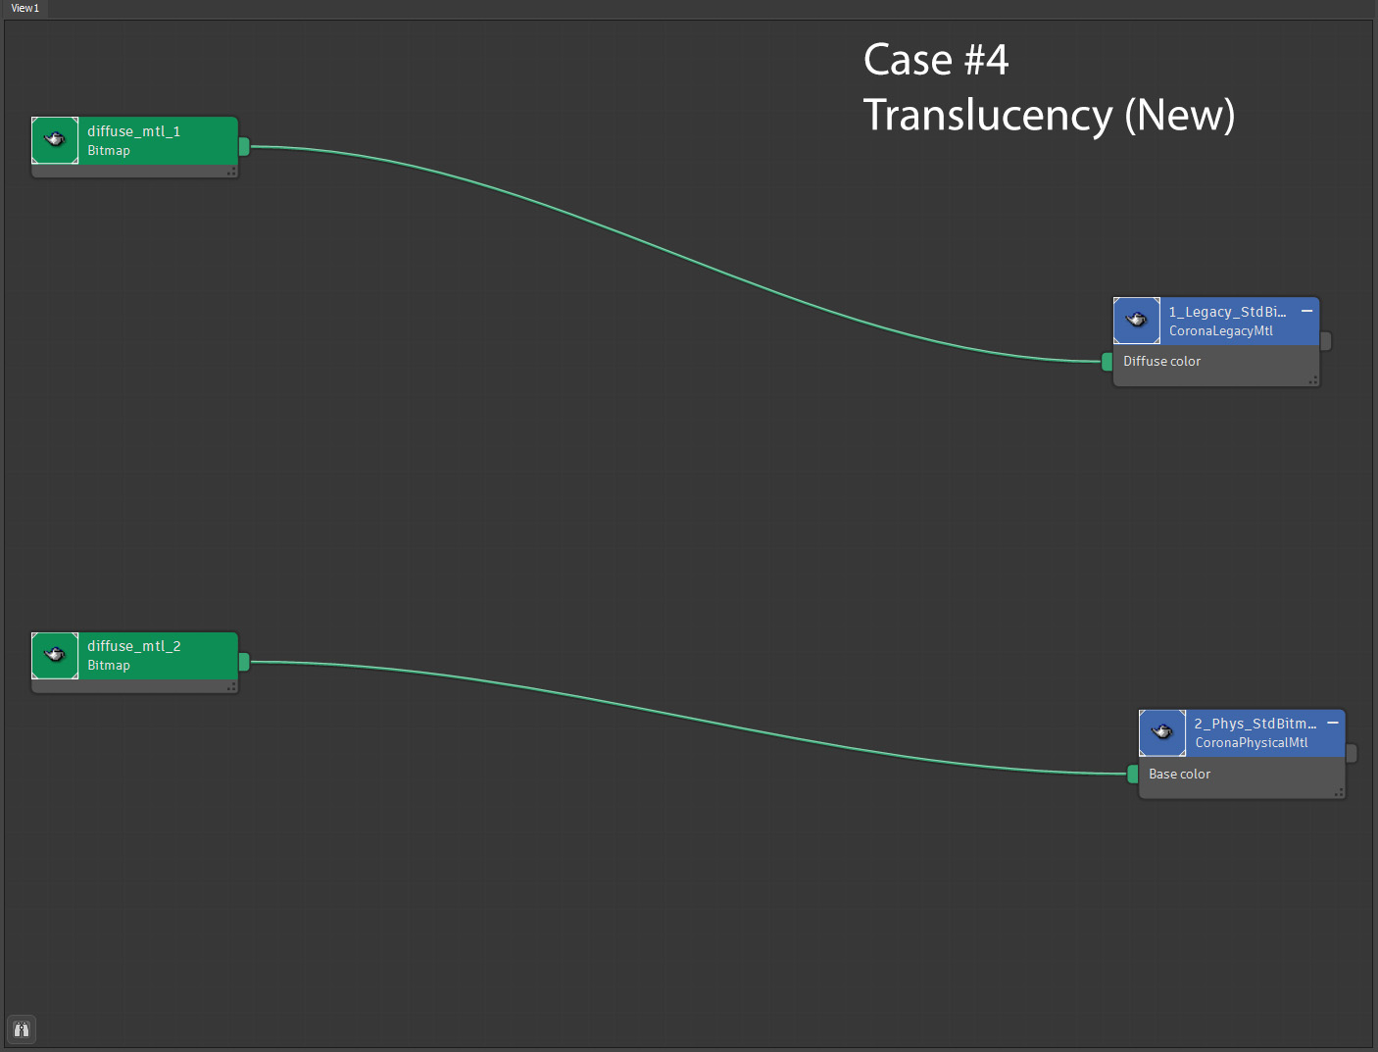Click the Base color input socket
The image size is (1378, 1052).
click(x=1133, y=774)
